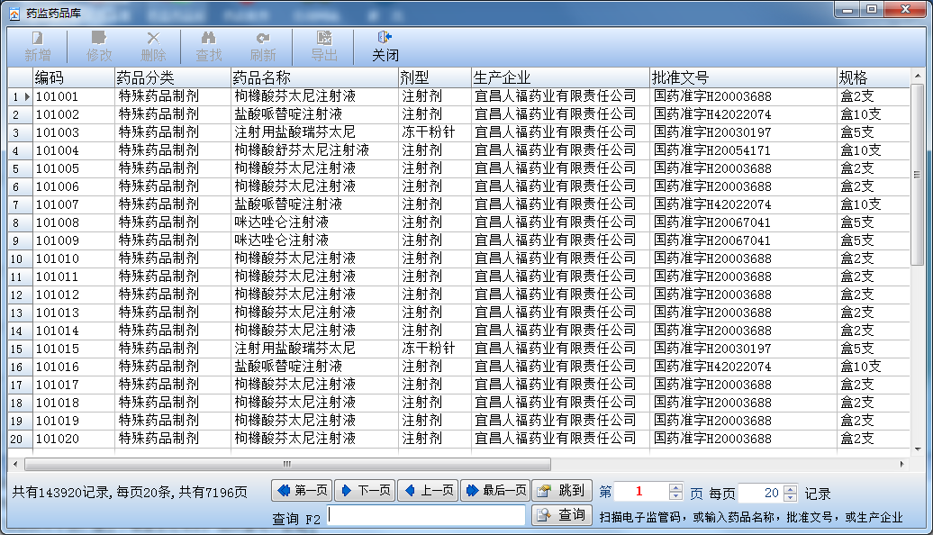Focus the 查询 F2 search input field
The image size is (933, 535).
click(x=426, y=515)
